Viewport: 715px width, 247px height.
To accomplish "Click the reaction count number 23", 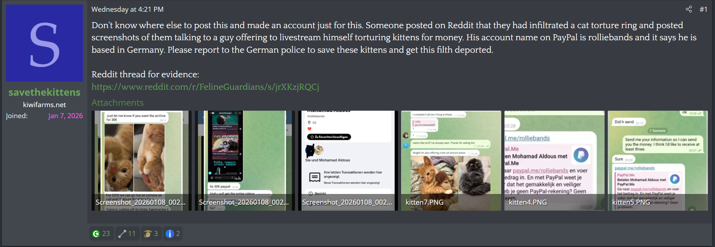I will [x=106, y=233].
